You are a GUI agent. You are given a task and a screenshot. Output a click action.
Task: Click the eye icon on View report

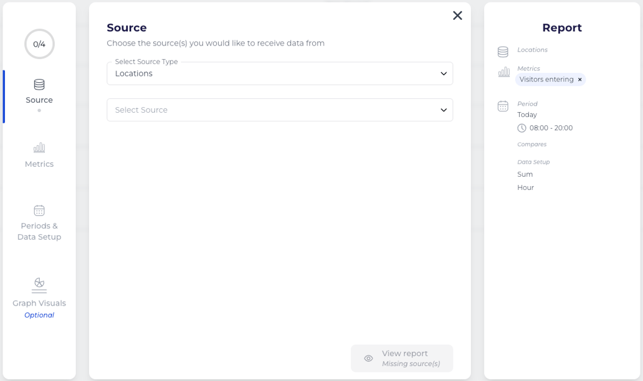(369, 359)
